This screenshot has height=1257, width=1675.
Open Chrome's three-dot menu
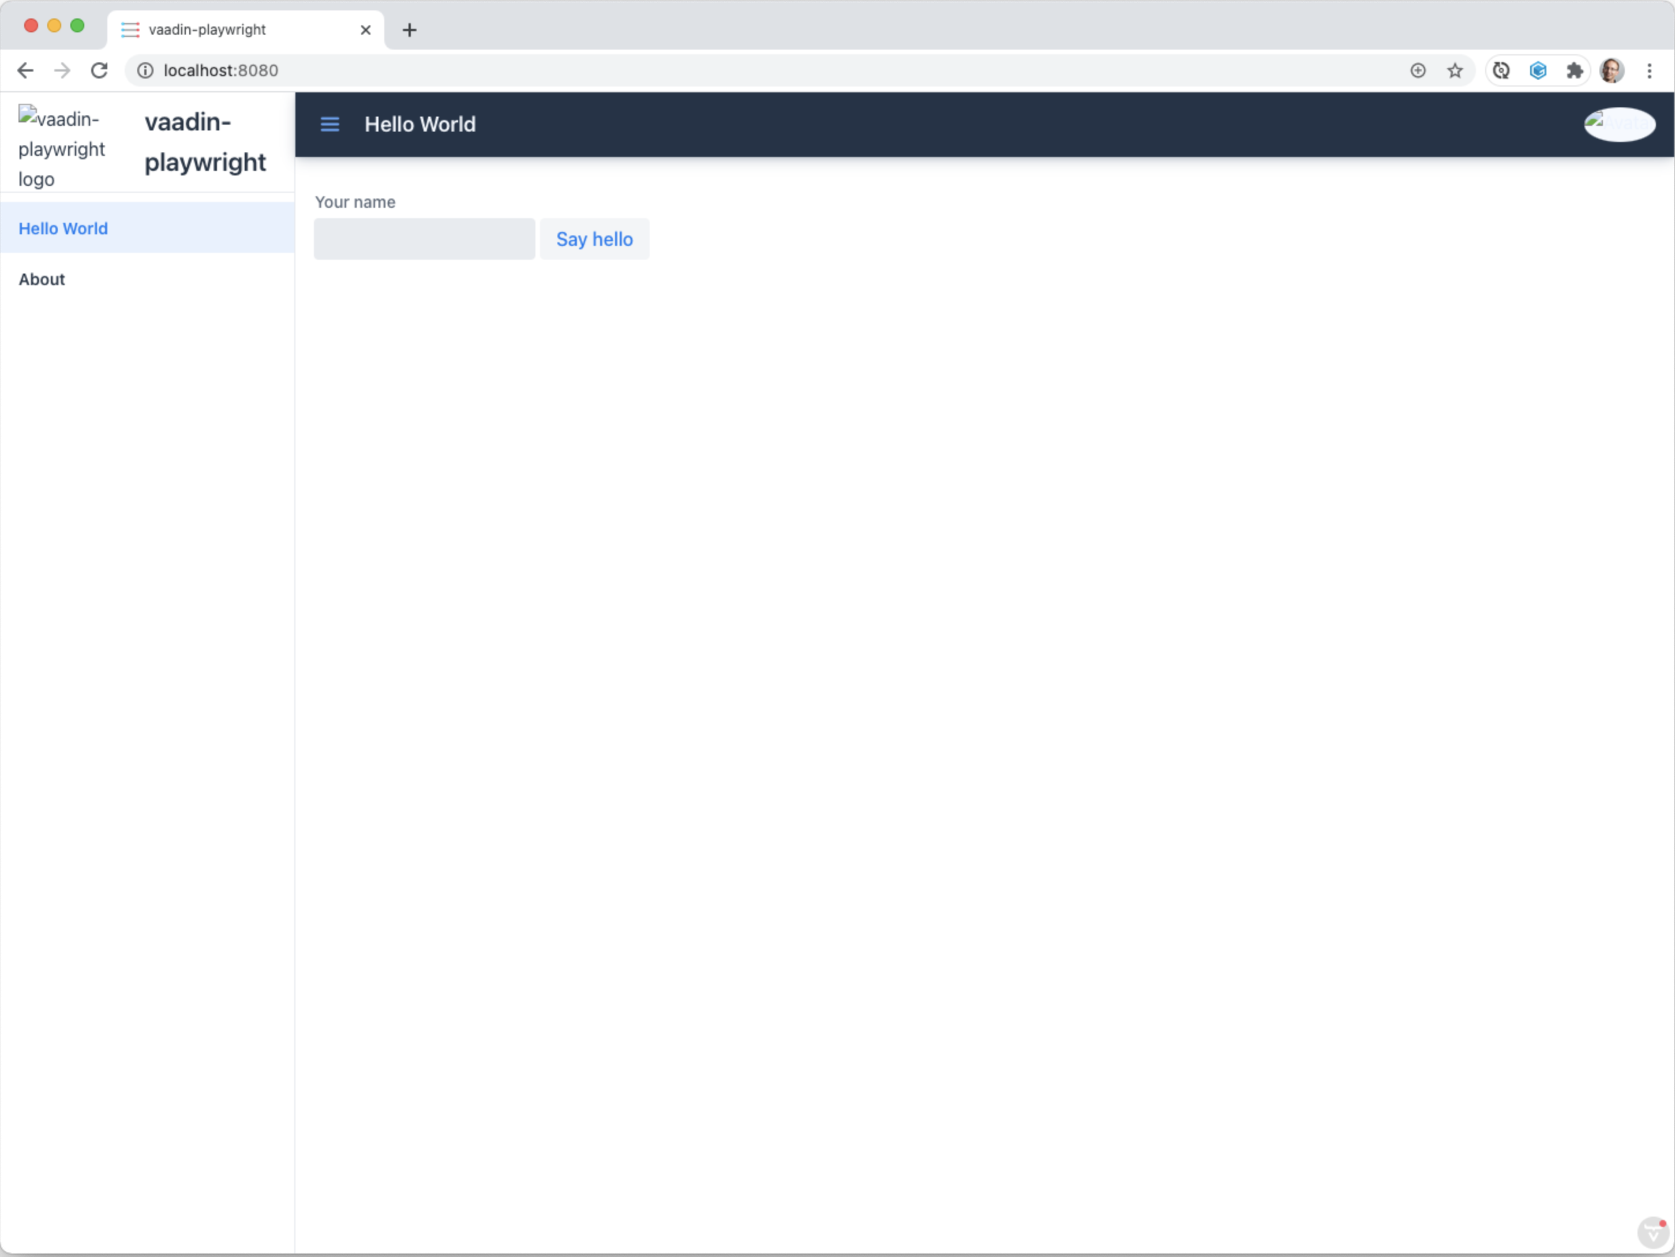pyautogui.click(x=1648, y=70)
